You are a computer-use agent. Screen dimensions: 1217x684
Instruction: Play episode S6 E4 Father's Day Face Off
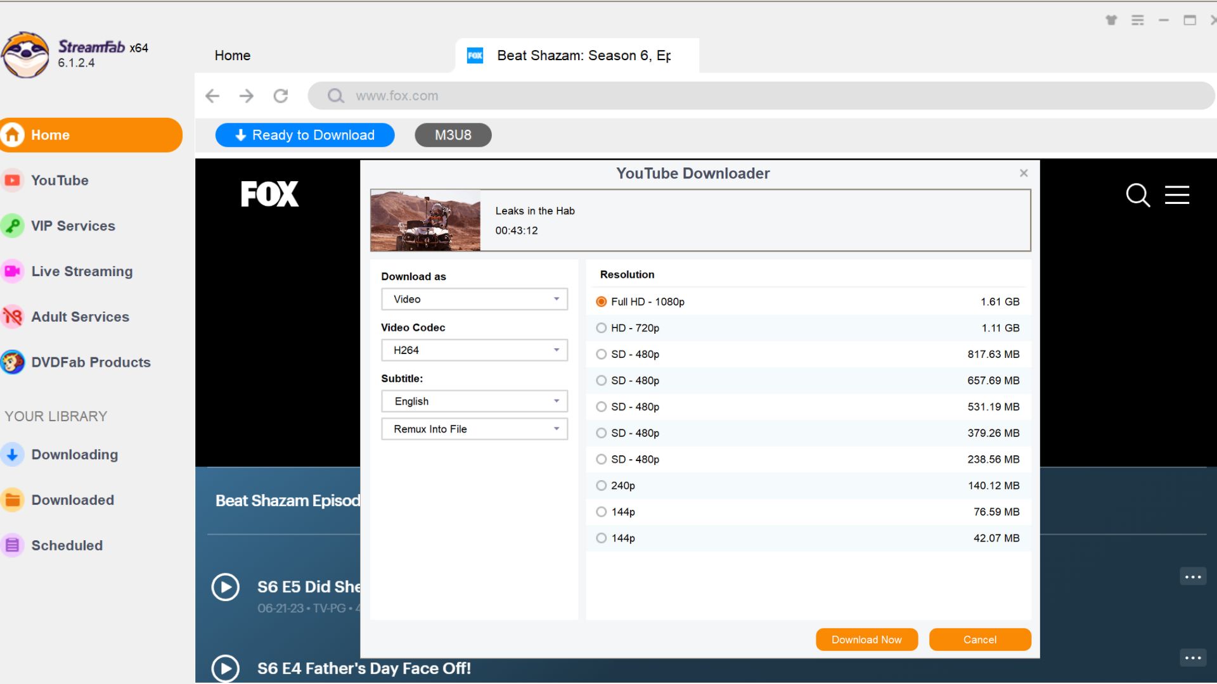[x=225, y=668]
